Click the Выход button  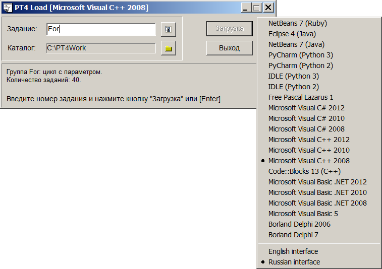[x=229, y=48]
